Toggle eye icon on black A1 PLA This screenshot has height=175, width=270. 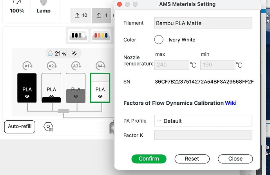(27, 96)
